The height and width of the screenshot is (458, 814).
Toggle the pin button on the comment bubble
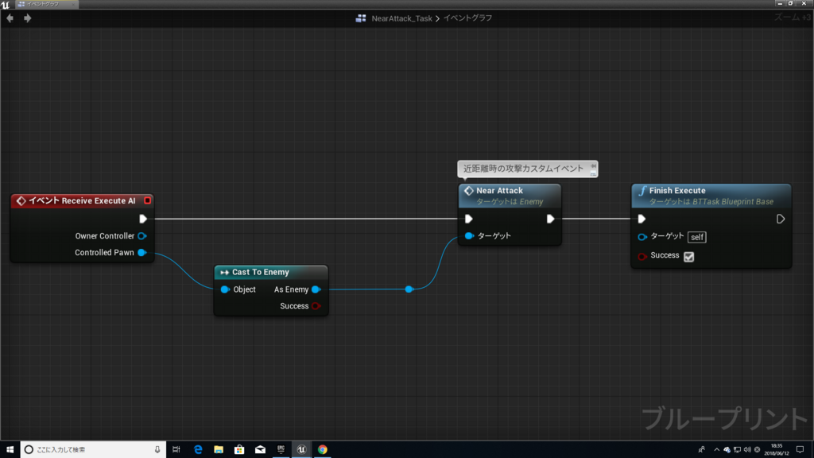(593, 166)
